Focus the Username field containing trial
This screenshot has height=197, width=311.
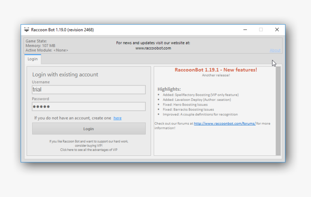click(89, 90)
